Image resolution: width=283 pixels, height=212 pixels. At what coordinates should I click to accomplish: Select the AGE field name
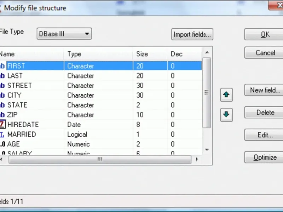[x=13, y=144]
